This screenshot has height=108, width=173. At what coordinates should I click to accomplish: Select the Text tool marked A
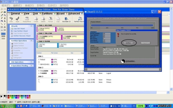5,21
